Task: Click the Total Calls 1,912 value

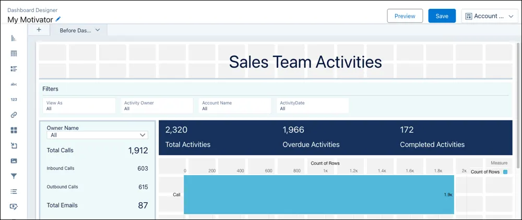Action: click(x=138, y=151)
